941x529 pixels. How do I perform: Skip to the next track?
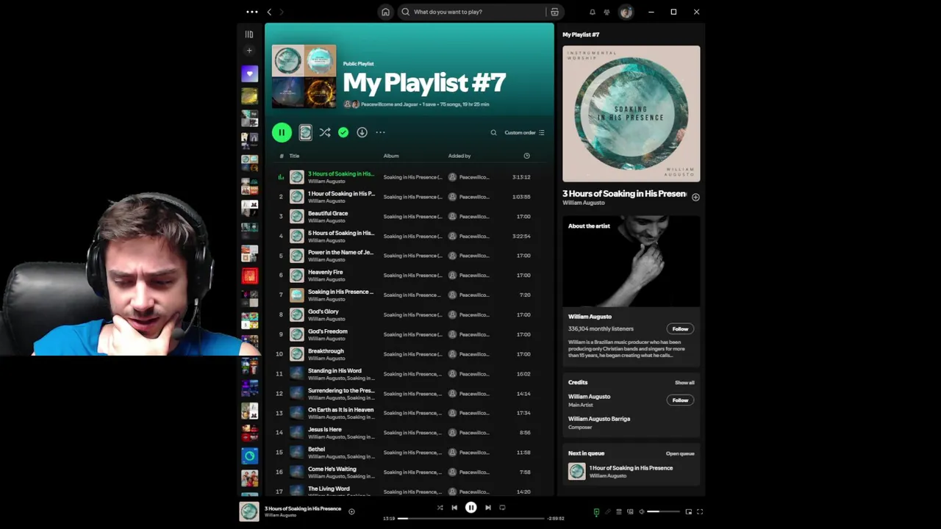tap(488, 508)
